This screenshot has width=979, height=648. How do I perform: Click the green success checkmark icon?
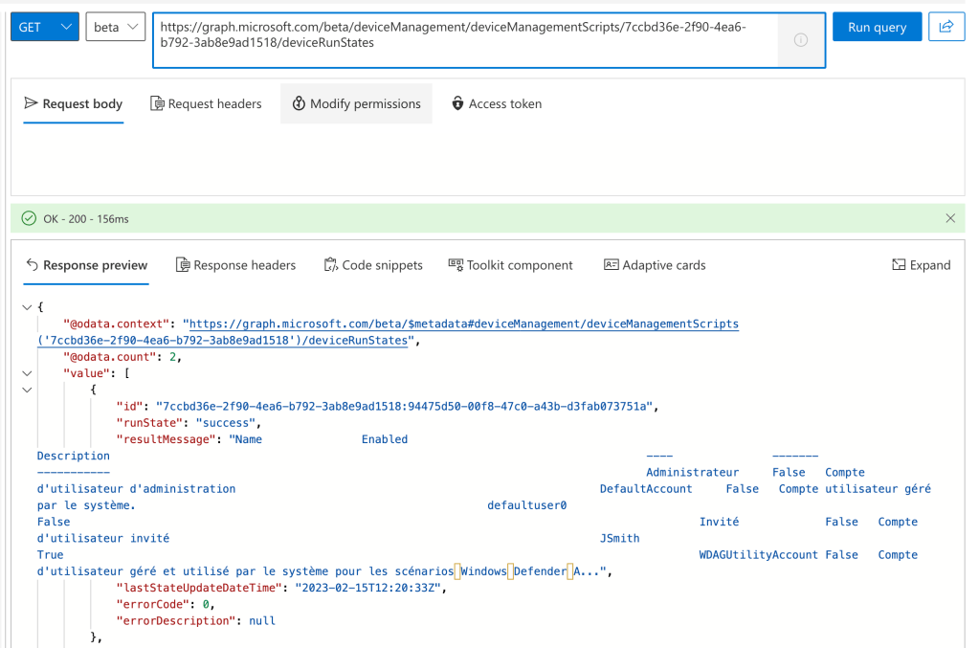point(29,219)
